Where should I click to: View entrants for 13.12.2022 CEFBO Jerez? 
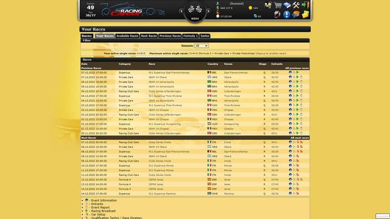tap(294, 184)
